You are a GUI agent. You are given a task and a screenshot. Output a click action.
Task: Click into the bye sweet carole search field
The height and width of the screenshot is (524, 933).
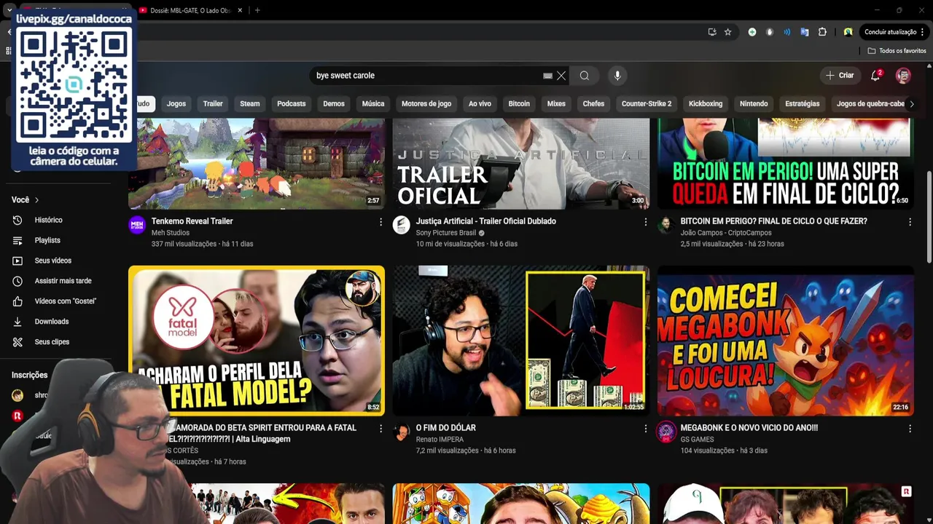click(426, 76)
